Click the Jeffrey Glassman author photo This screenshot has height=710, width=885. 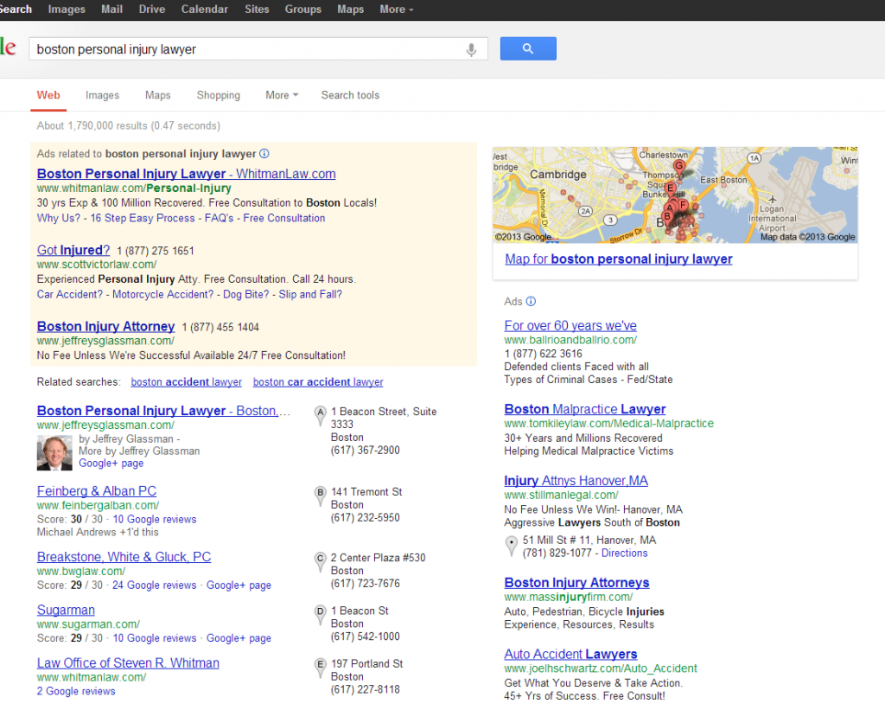54,453
